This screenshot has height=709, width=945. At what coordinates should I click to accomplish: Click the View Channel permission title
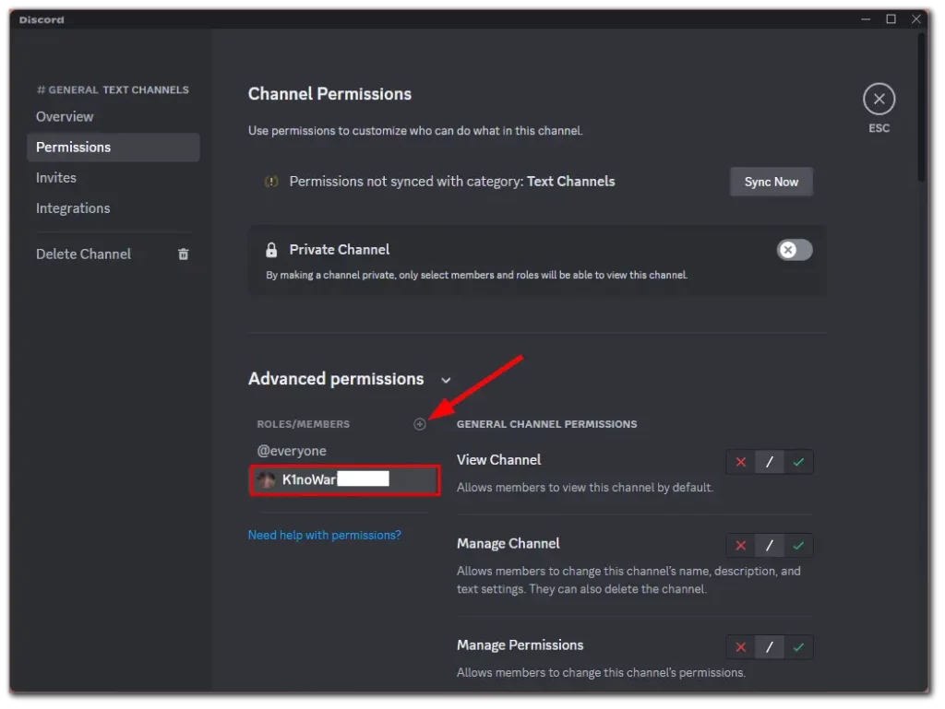tap(499, 460)
